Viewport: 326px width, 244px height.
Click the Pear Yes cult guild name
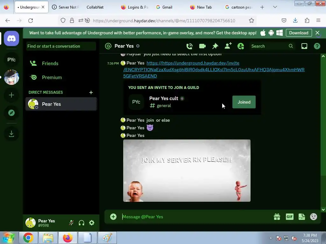(x=164, y=98)
